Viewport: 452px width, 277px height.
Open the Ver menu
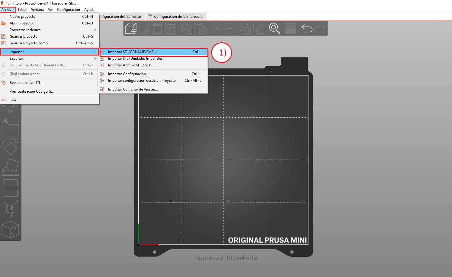[50, 10]
